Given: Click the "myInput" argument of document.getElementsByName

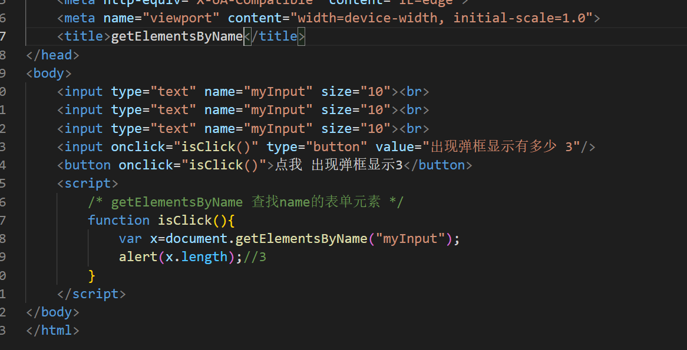Looking at the screenshot, I should pyautogui.click(x=411, y=238).
